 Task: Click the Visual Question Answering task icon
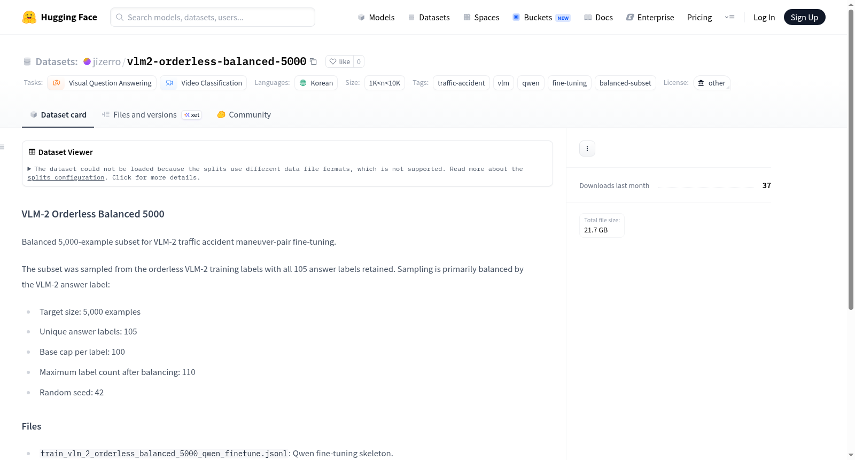(x=57, y=83)
